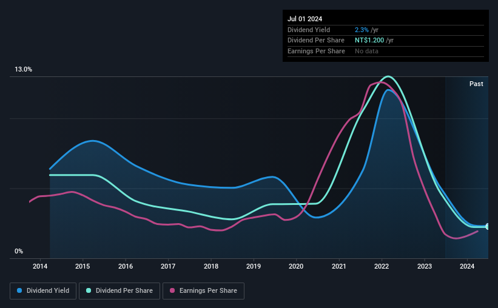Screen dimensions: 498x308
Task: Click the 2020 x-axis label
Action: [296, 266]
